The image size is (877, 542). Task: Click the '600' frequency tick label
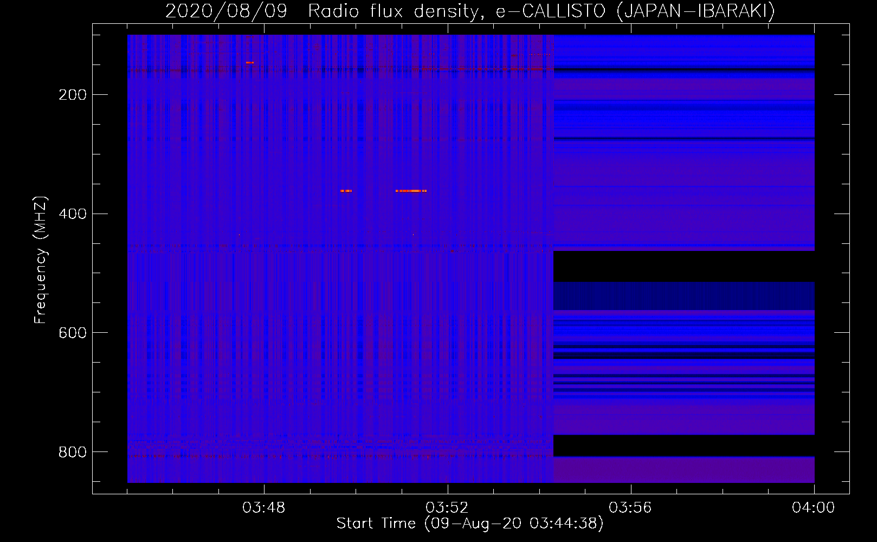(73, 333)
